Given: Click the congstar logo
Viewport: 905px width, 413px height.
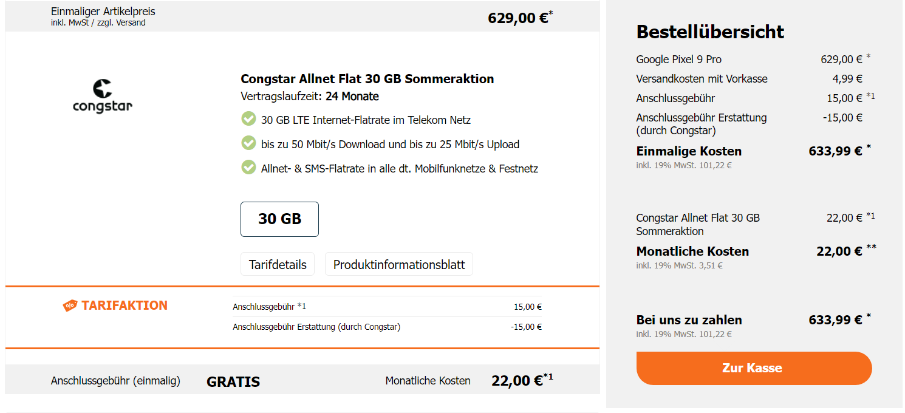Looking at the screenshot, I should (x=102, y=96).
